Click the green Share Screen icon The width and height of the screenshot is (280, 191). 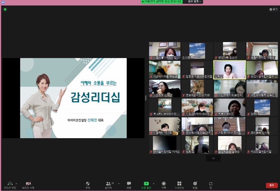coord(146,184)
